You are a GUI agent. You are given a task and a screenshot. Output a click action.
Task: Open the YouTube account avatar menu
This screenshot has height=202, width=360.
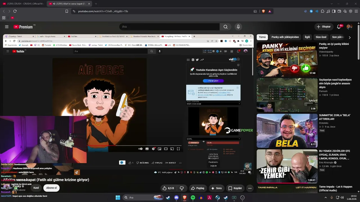(x=349, y=27)
